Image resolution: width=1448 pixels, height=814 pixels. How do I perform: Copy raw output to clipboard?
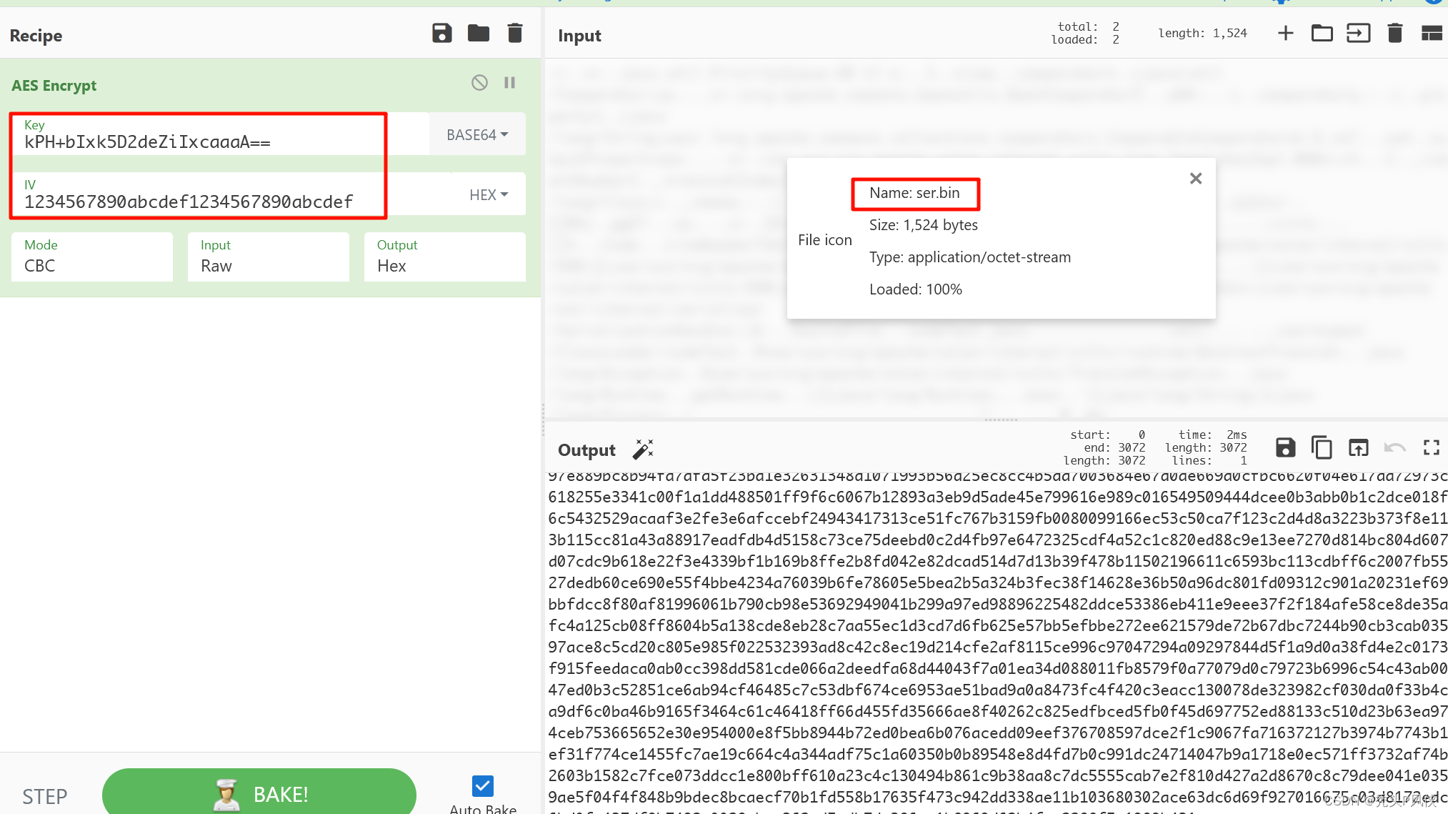pos(1322,448)
